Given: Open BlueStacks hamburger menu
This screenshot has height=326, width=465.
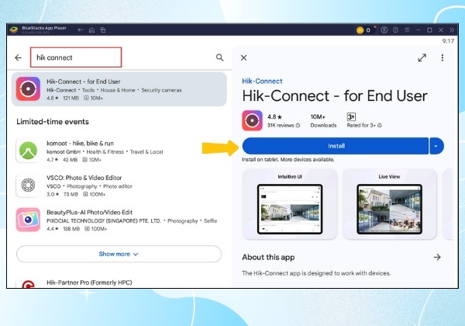Looking at the screenshot, I should pos(407,30).
